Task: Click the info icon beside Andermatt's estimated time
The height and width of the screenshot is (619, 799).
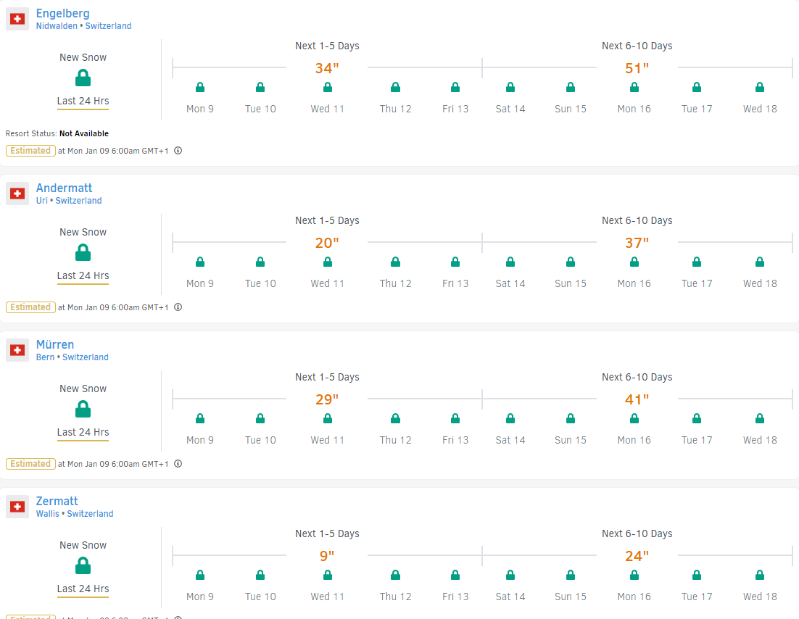Action: [178, 307]
